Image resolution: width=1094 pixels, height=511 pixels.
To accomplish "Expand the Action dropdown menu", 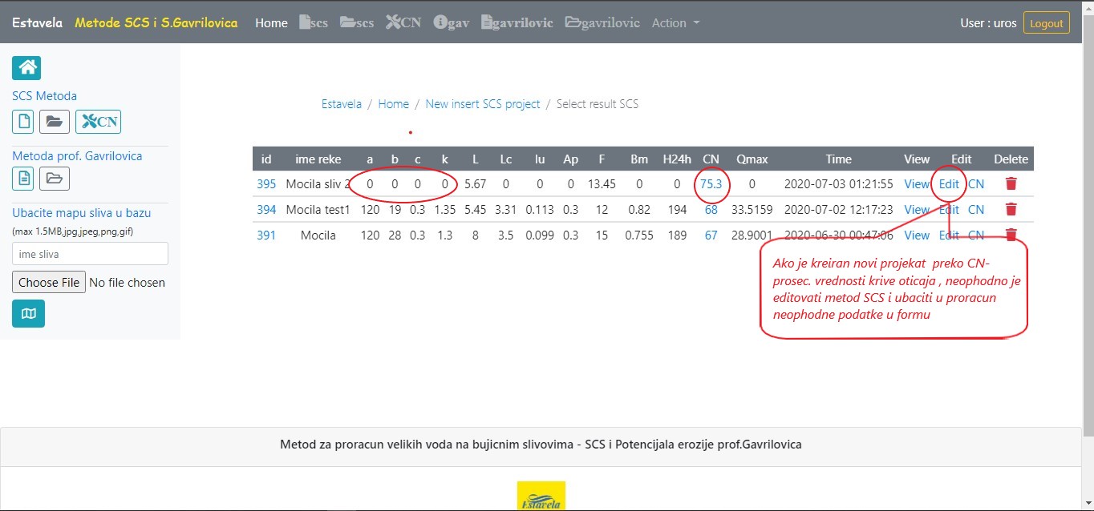I will pyautogui.click(x=675, y=23).
